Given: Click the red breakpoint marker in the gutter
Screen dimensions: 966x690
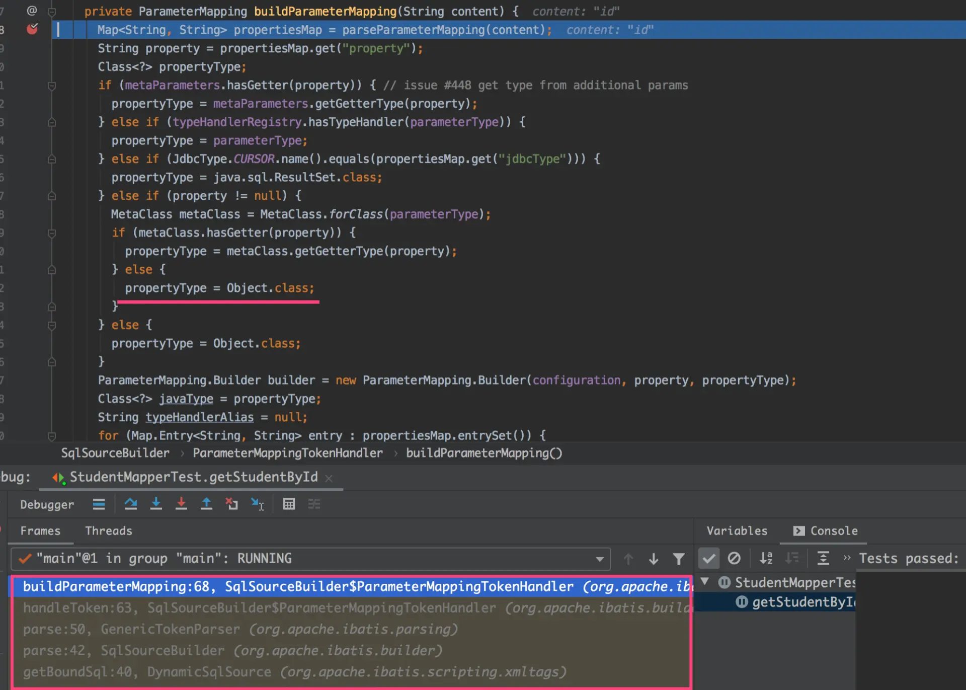Looking at the screenshot, I should tap(32, 29).
